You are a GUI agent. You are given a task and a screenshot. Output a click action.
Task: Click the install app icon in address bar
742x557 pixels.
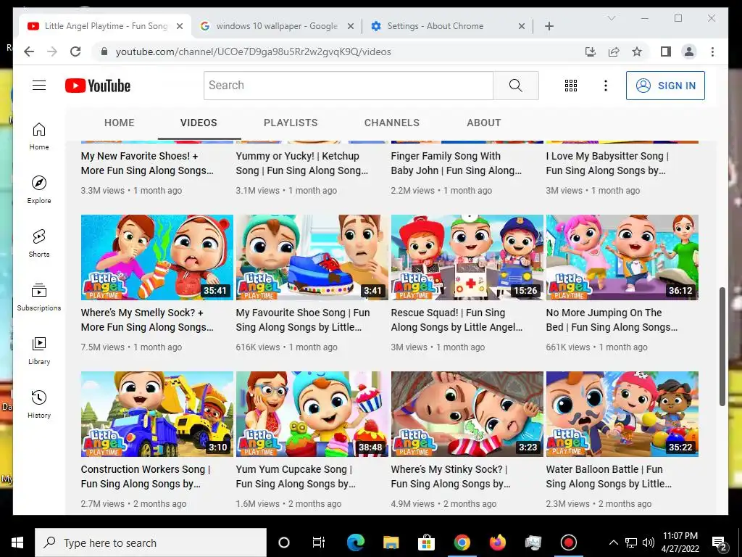pyautogui.click(x=590, y=51)
